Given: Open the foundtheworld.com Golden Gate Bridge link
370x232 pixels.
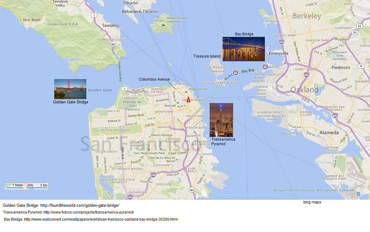Looking at the screenshot, I should [80, 205].
